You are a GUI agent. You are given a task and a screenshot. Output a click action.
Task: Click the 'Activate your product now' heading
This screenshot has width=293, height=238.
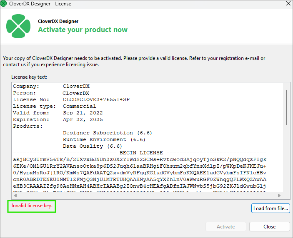pos(83,30)
